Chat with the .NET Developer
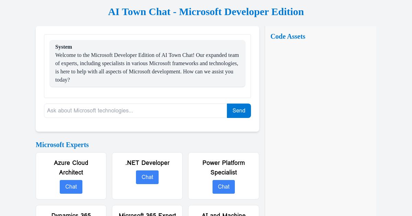This screenshot has width=412, height=216. (x=147, y=177)
